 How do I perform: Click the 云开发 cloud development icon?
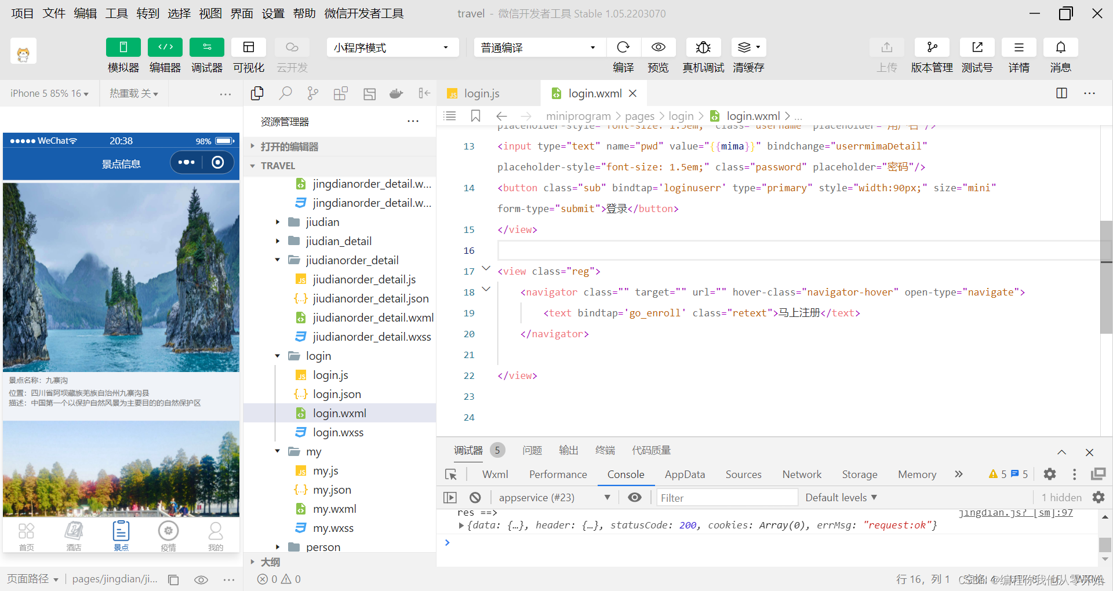(292, 48)
